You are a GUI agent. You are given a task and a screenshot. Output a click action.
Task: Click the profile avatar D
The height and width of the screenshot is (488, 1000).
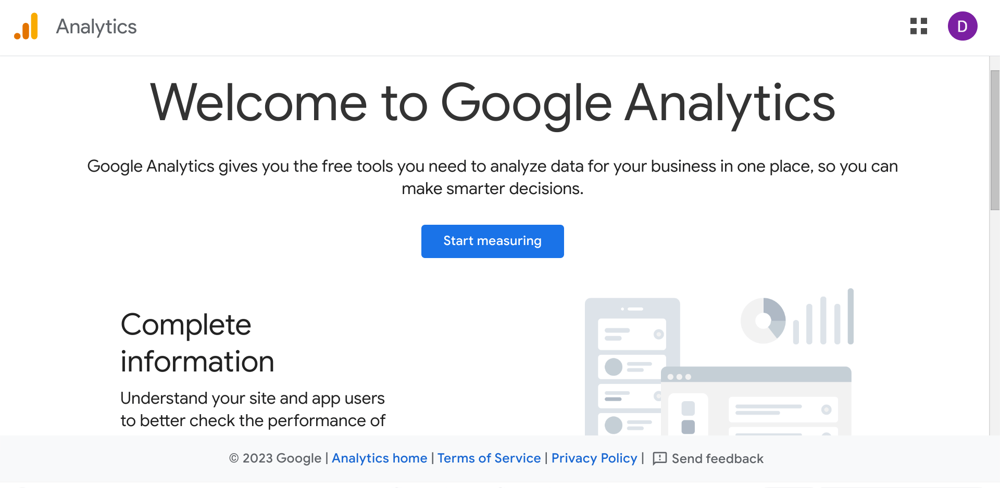[963, 26]
